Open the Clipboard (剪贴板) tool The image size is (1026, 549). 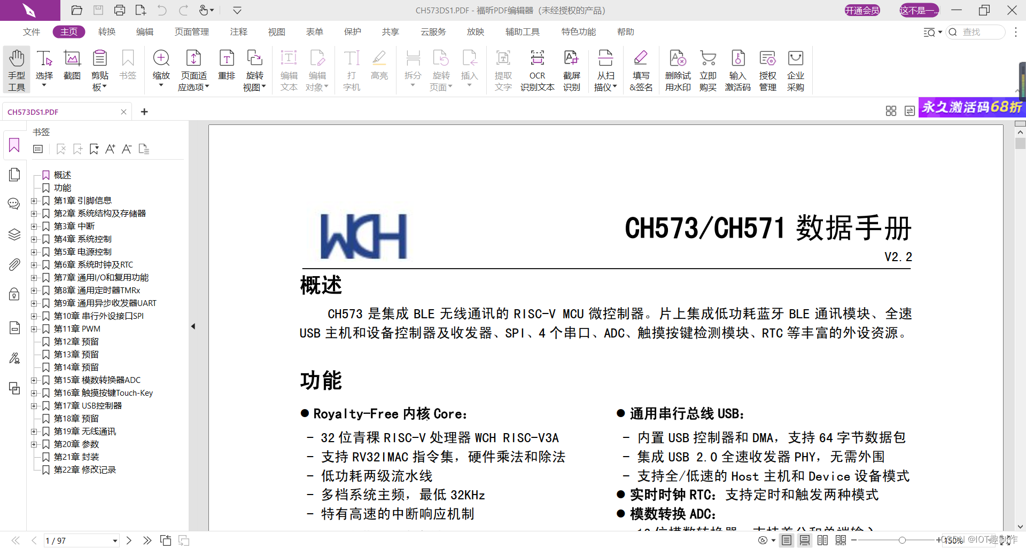[100, 70]
